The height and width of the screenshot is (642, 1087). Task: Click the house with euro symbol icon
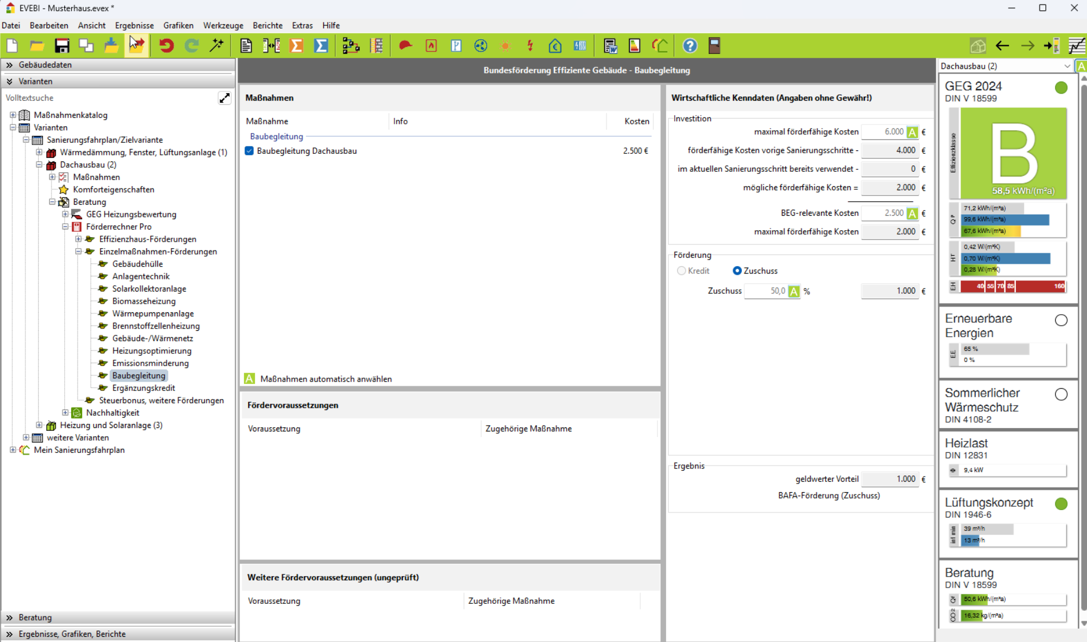[555, 46]
